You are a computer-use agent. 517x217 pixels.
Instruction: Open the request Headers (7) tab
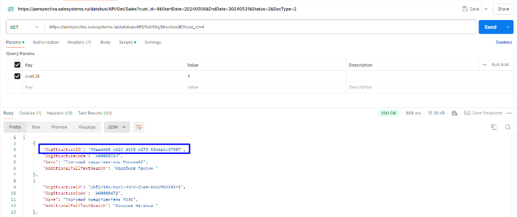(79, 42)
